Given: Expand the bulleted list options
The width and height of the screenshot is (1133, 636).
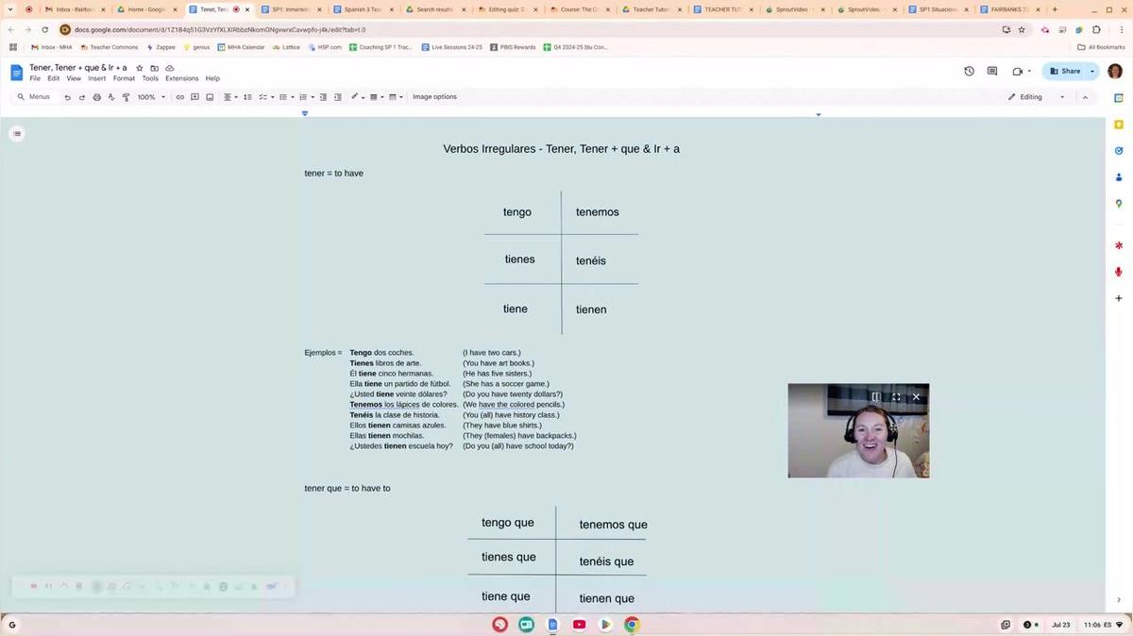Looking at the screenshot, I should click(293, 97).
